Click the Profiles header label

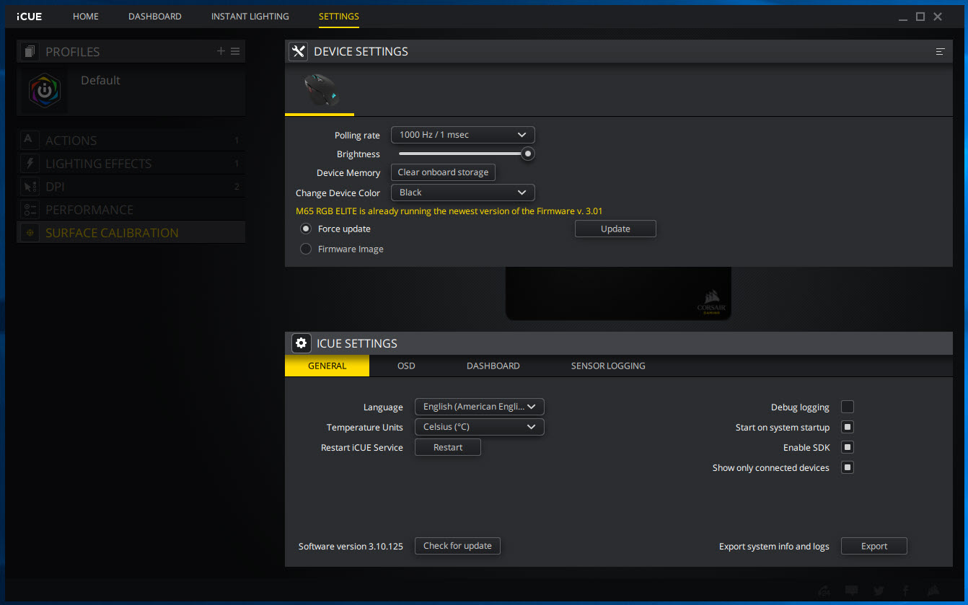pos(73,52)
